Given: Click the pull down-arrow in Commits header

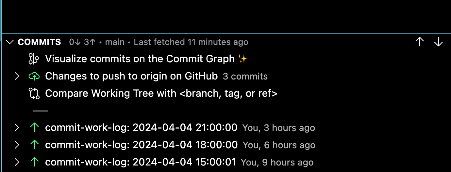Looking at the screenshot, I should [438, 42].
